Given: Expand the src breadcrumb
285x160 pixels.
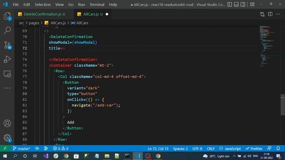Looking at the screenshot, I should pos(21,23).
